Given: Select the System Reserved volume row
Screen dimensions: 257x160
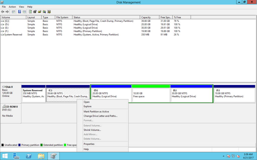Looking at the screenshot, I should 13,35.
